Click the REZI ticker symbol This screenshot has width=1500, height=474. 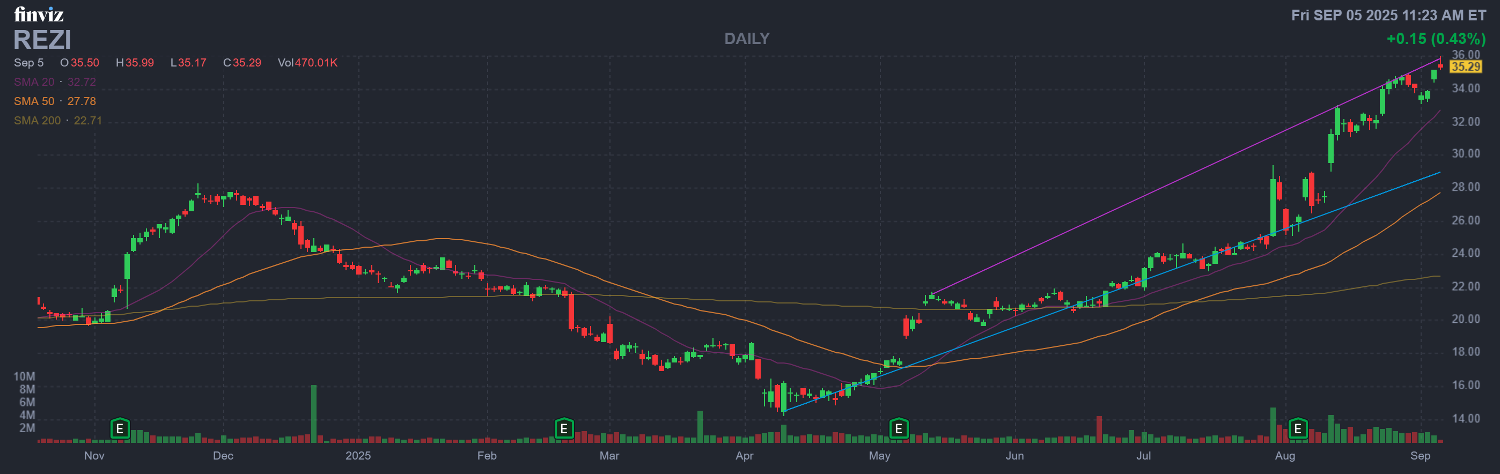click(x=42, y=40)
